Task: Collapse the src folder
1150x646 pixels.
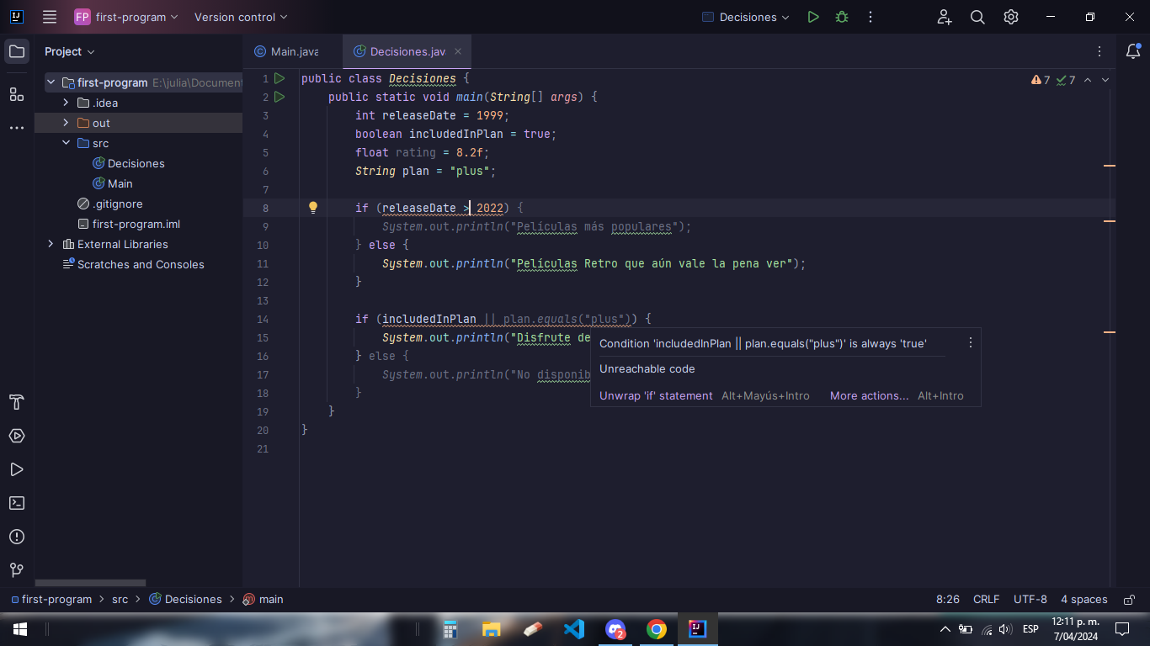Action: click(x=67, y=143)
